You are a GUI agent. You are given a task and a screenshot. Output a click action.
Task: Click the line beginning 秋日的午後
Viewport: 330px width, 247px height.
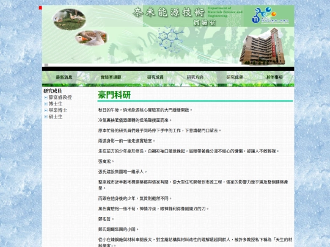click(x=145, y=110)
